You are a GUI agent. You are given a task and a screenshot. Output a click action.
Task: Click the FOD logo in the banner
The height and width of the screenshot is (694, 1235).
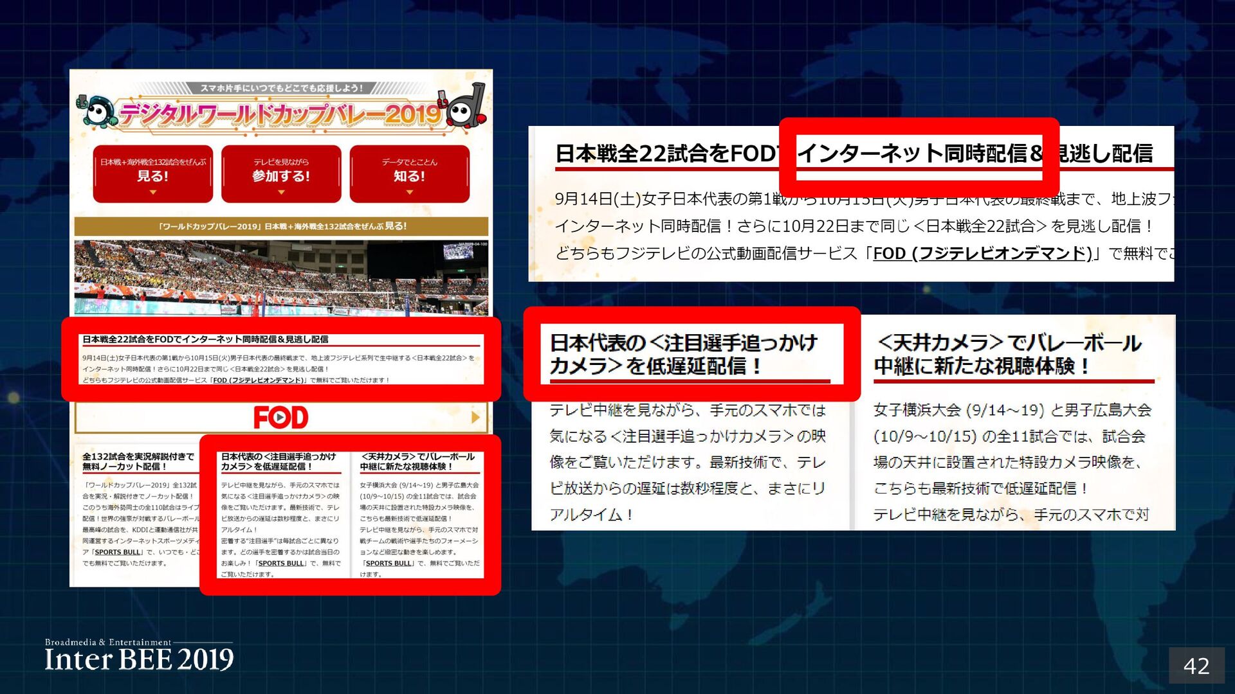point(280,418)
